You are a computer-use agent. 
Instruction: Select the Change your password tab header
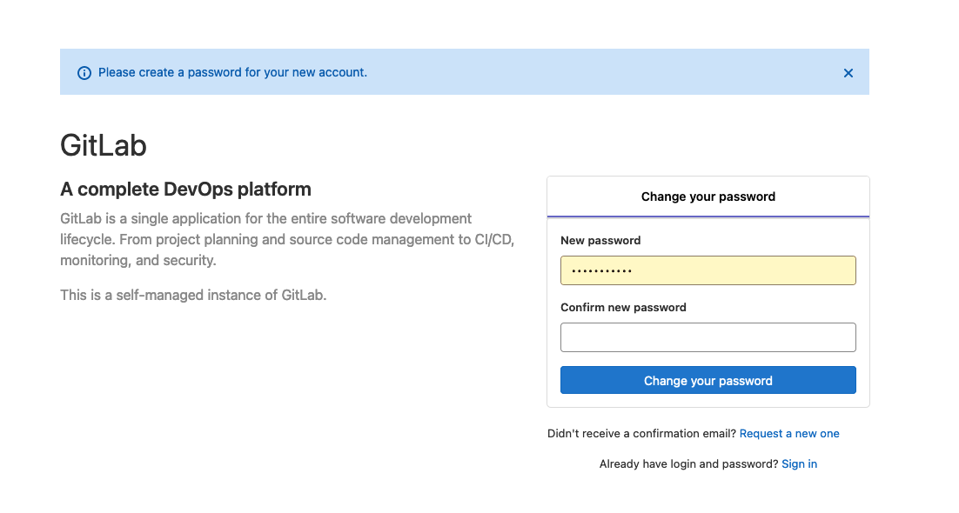click(x=708, y=197)
